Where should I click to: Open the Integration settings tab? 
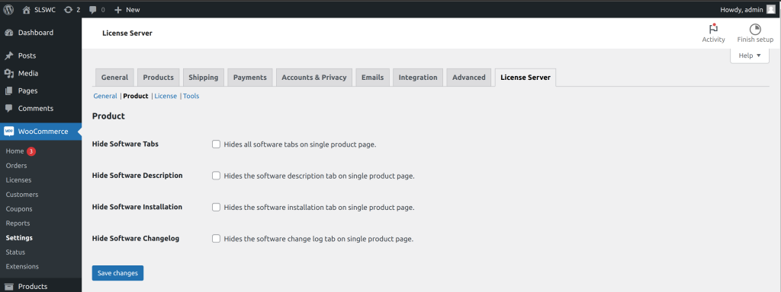tap(418, 78)
